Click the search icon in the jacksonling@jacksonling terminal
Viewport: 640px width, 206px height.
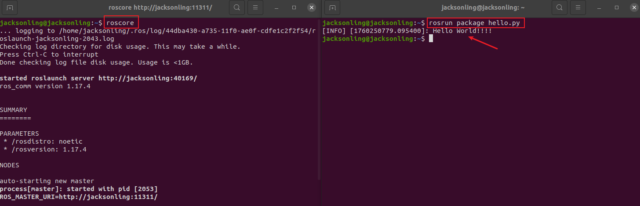click(x=559, y=7)
